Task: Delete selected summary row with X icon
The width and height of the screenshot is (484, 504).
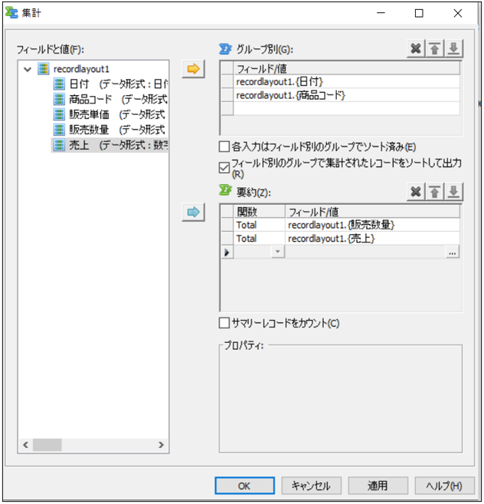Action: [x=416, y=192]
